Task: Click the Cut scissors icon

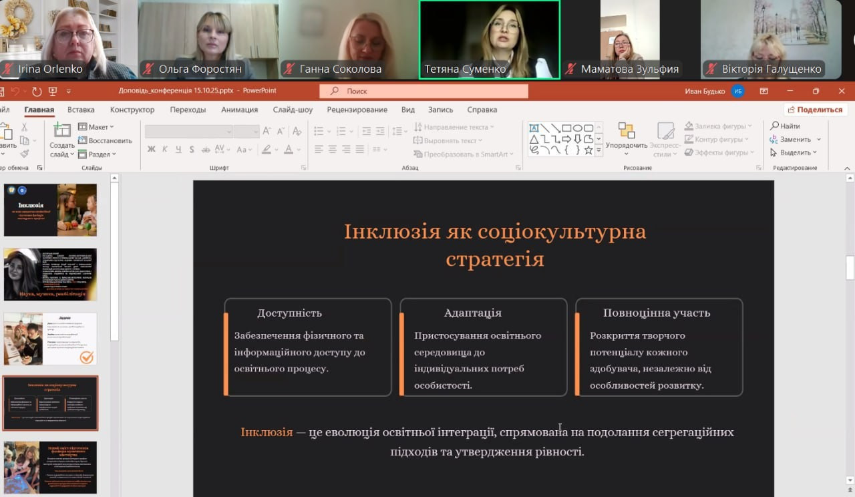Action: point(25,127)
